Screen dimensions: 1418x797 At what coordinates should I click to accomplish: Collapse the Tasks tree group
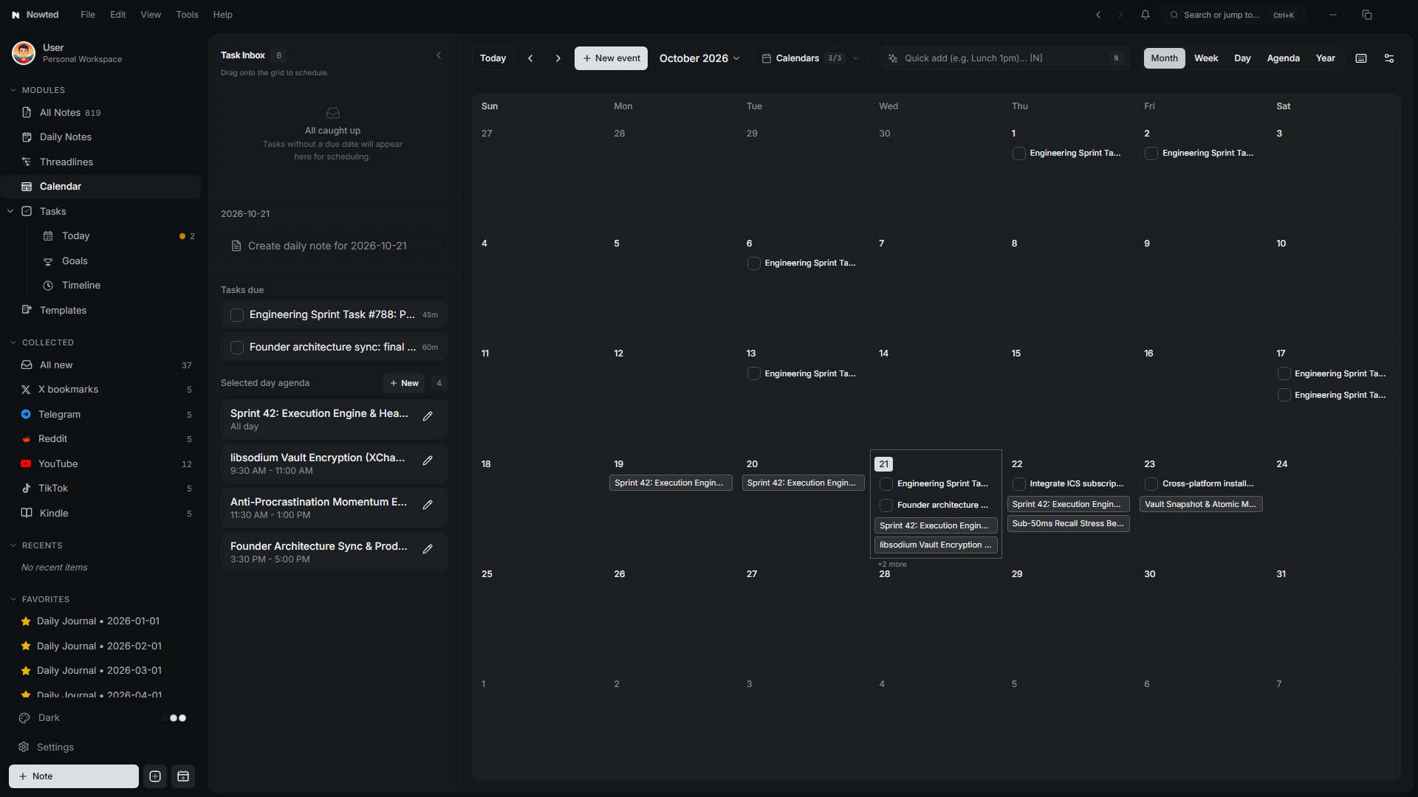[10, 211]
